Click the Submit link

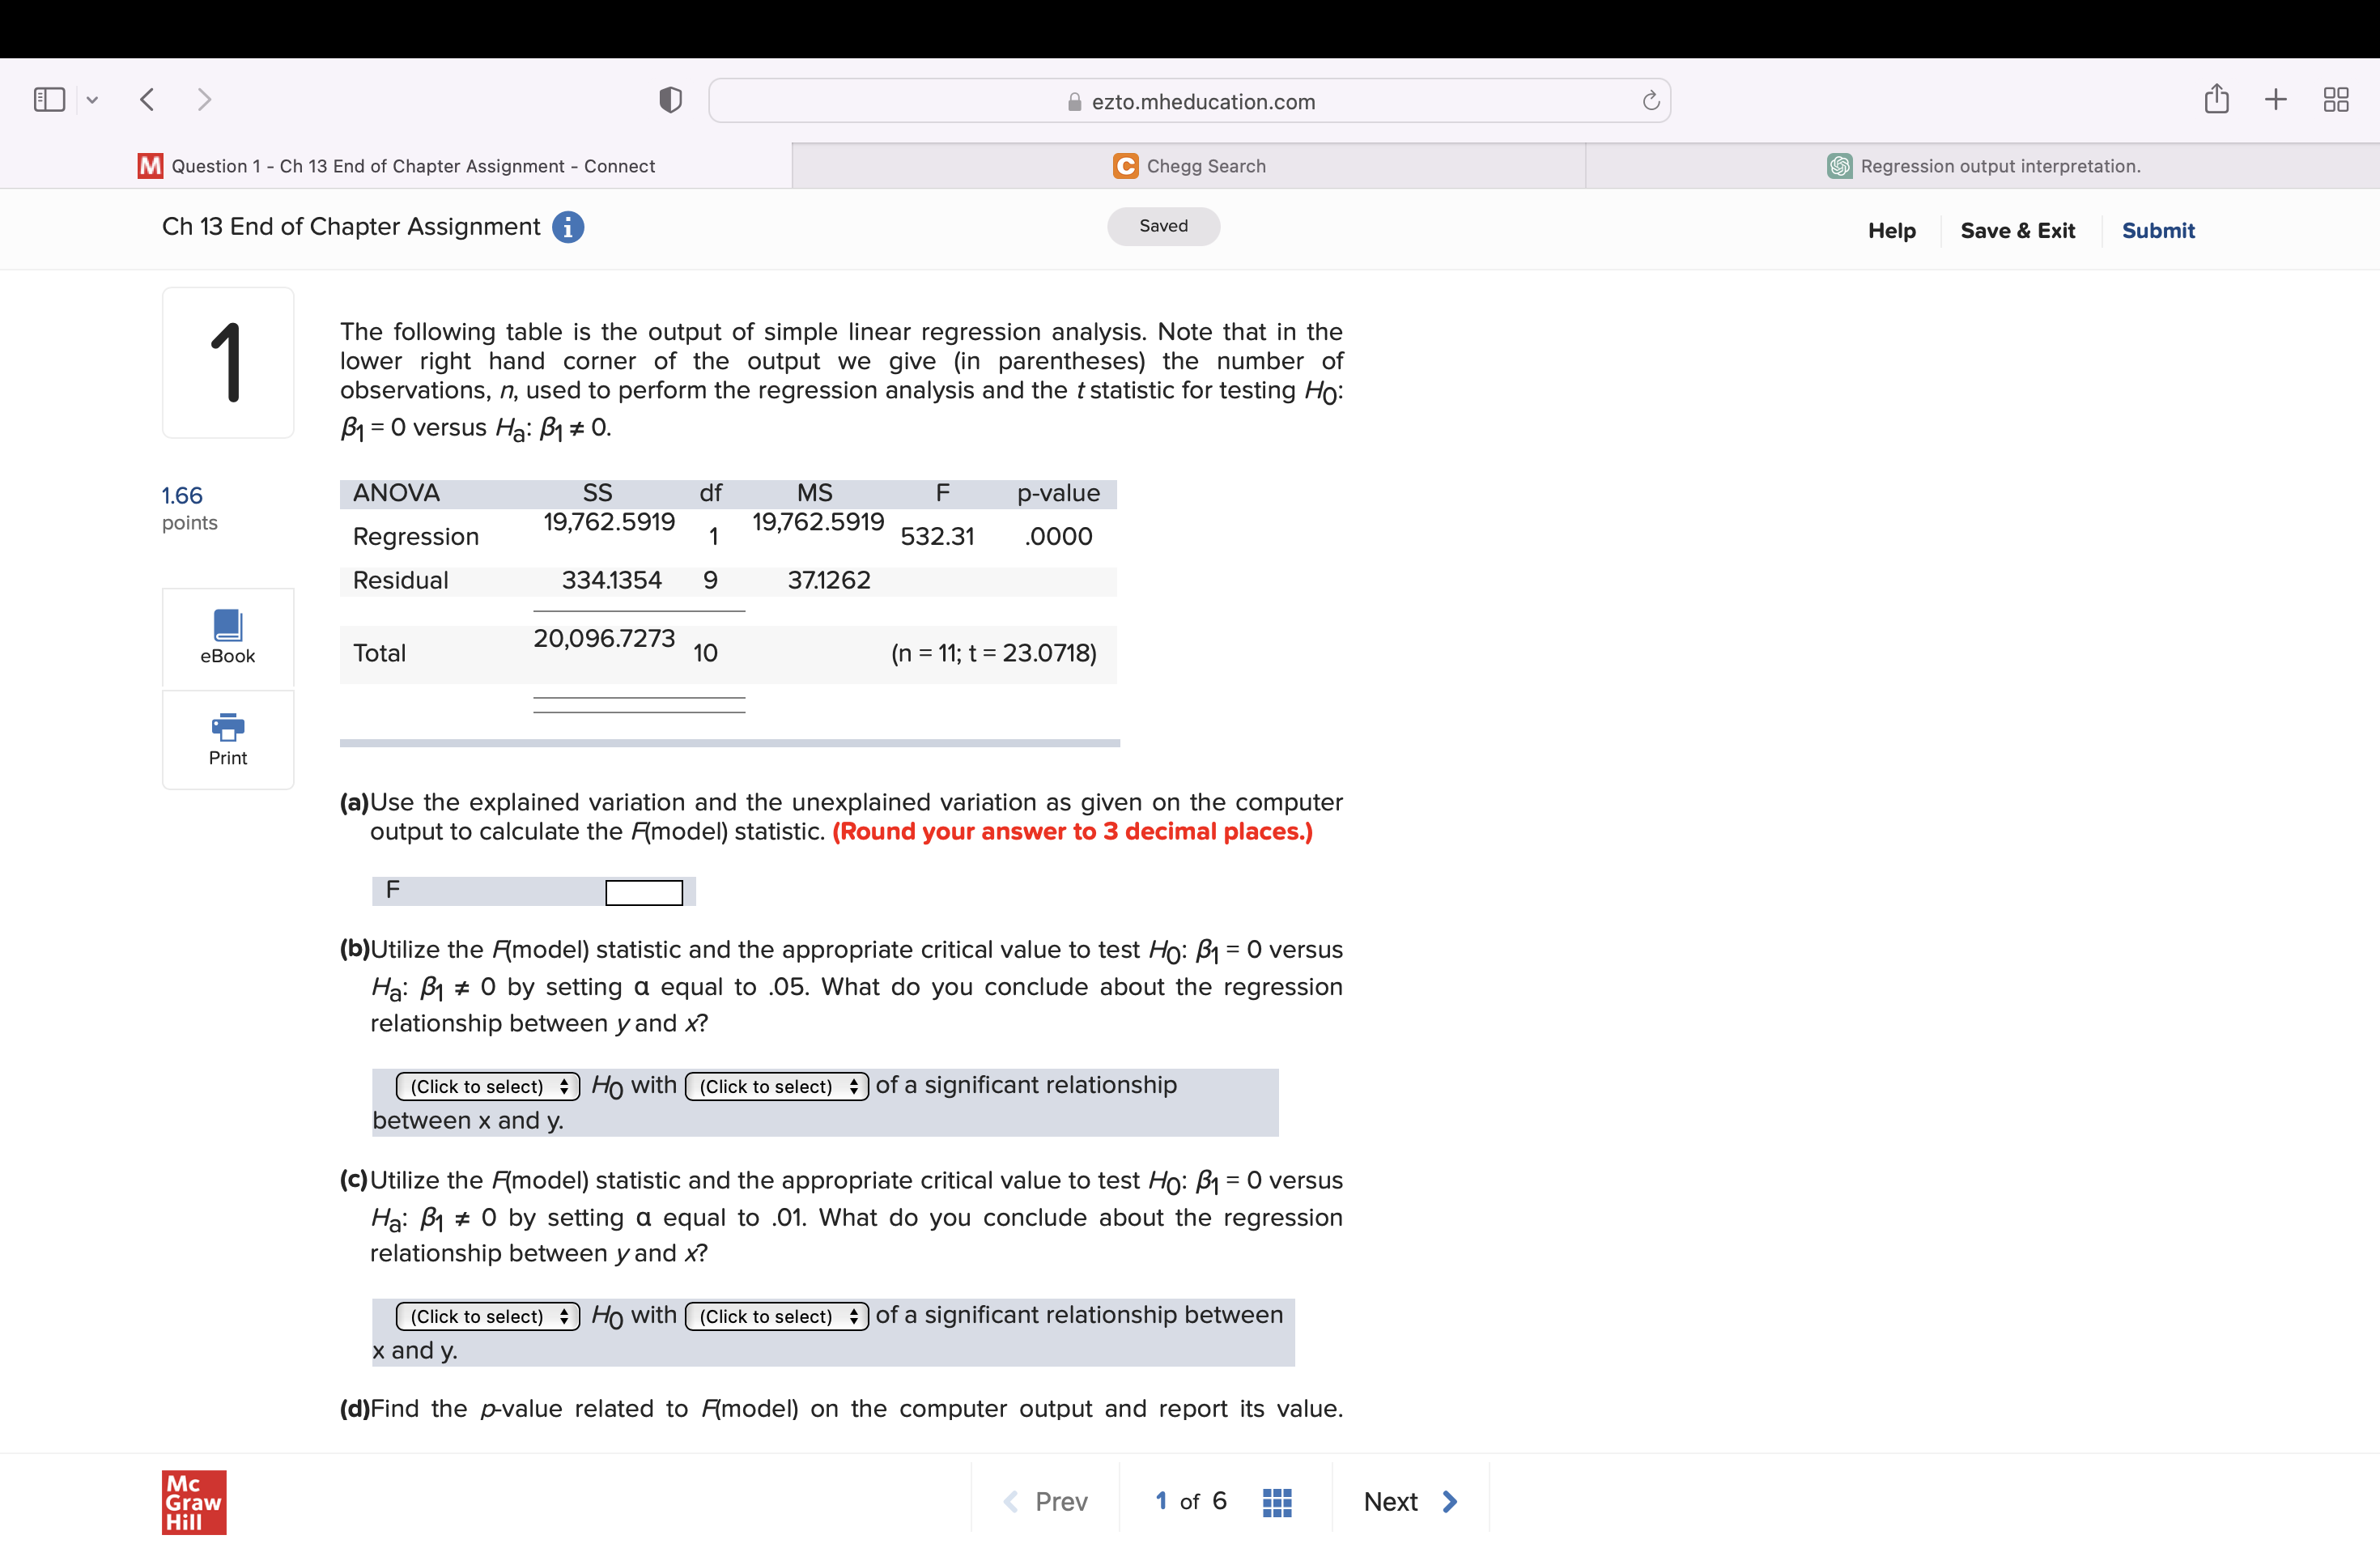coord(2157,231)
